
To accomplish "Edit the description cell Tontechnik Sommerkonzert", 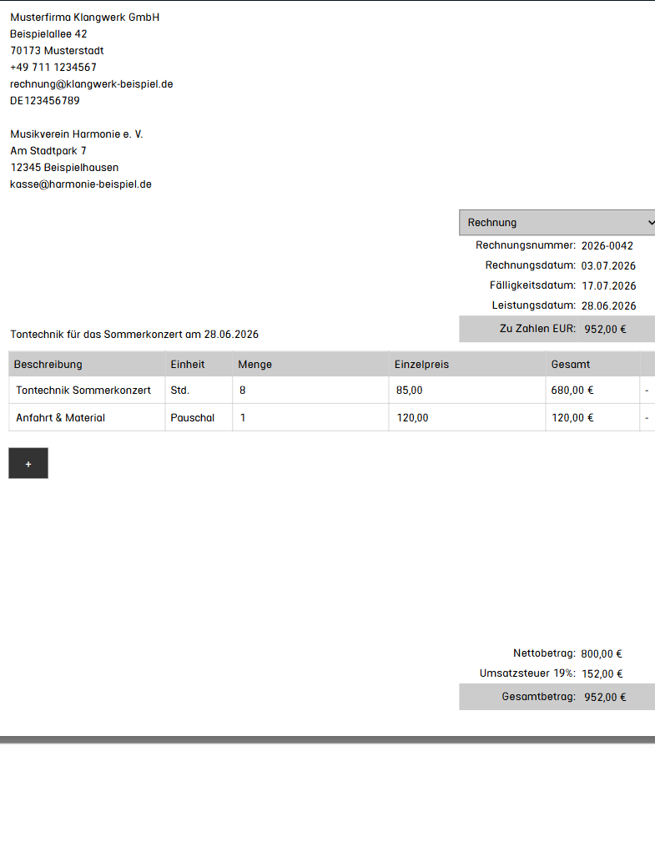I will [x=87, y=391].
